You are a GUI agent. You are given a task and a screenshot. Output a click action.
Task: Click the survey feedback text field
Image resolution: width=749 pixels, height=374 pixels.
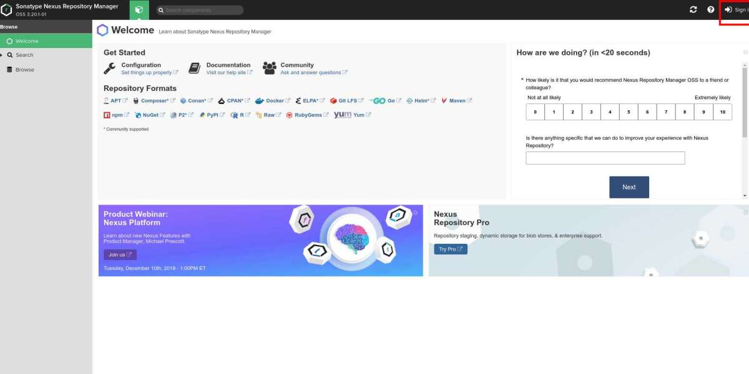(x=605, y=158)
